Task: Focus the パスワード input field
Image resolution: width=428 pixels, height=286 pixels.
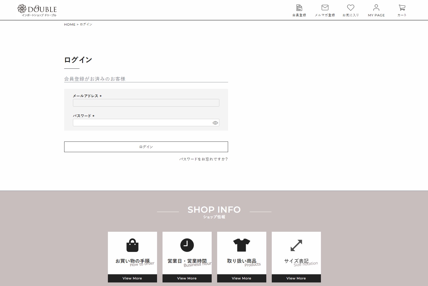Action: [142, 123]
